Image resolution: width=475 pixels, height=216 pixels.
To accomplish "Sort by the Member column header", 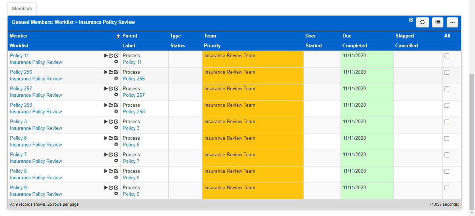I will pyautogui.click(x=19, y=36).
